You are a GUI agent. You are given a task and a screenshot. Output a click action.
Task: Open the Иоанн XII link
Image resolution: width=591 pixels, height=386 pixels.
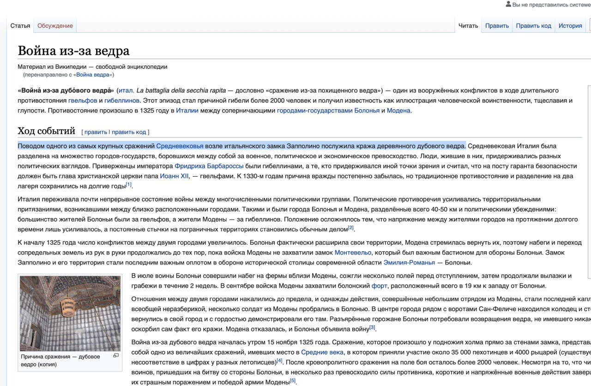tap(175, 176)
